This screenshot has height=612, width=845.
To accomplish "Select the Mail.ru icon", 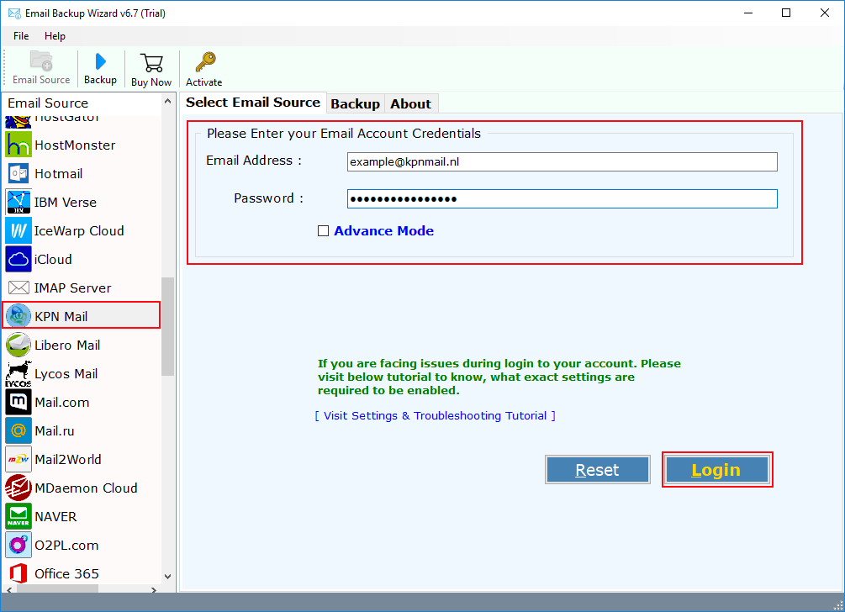I will coord(18,430).
